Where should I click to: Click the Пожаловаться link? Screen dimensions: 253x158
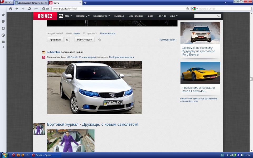tap(108, 33)
